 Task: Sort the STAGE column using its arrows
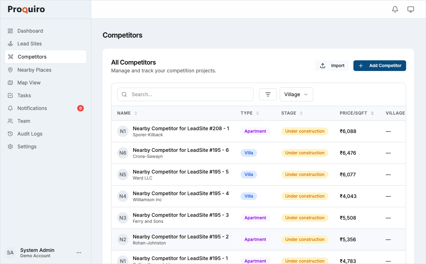[301, 113]
